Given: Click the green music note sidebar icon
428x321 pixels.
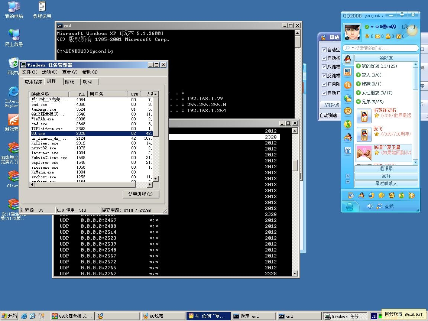Looking at the screenshot, I should tap(347, 124).
